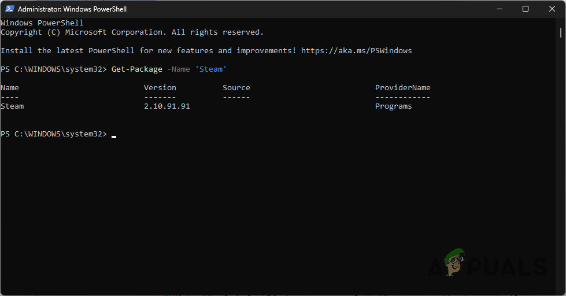Click the Source column header

pos(236,87)
